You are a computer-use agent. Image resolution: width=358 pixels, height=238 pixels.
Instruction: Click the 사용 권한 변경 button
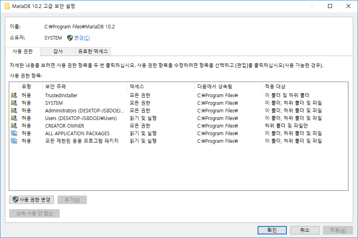(32, 200)
